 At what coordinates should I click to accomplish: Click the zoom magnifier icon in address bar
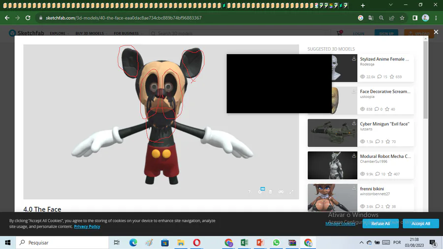(x=381, y=18)
